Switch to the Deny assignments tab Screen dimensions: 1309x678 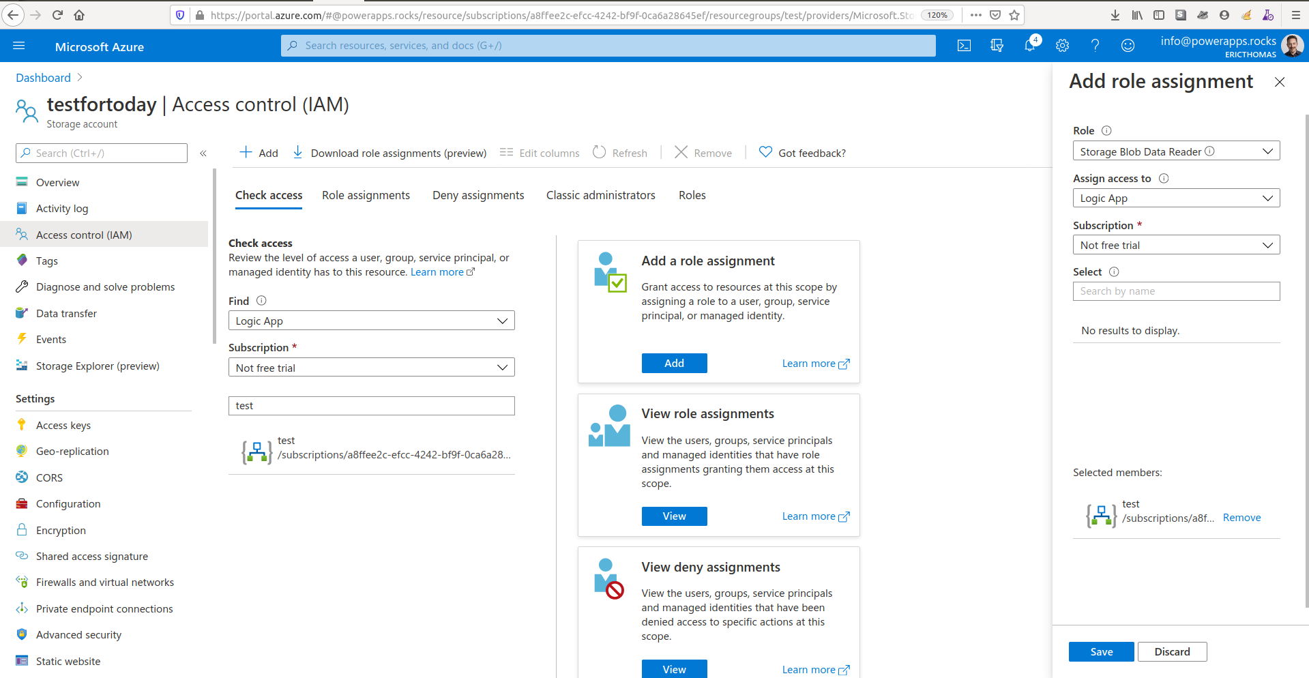click(477, 195)
